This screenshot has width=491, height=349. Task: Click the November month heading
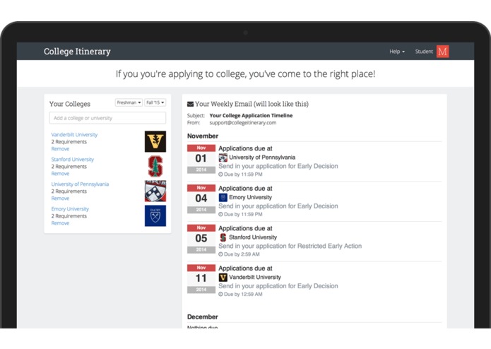[x=203, y=136]
